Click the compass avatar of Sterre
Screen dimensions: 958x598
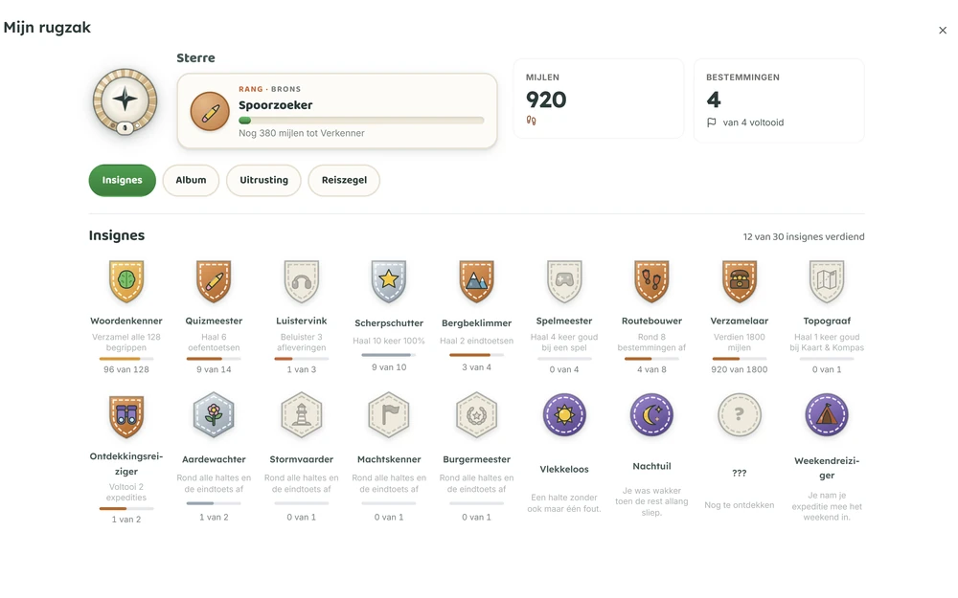pos(125,101)
